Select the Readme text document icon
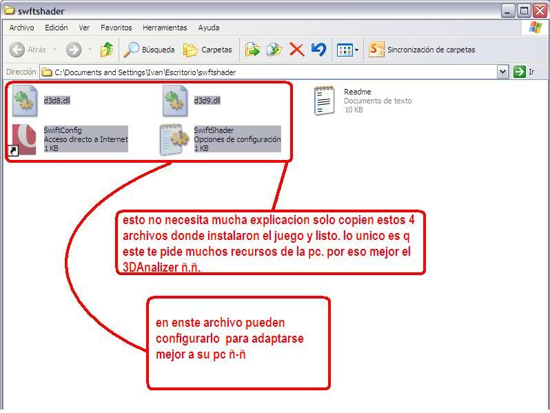Image resolution: width=550 pixels, height=413 pixels. point(324,101)
